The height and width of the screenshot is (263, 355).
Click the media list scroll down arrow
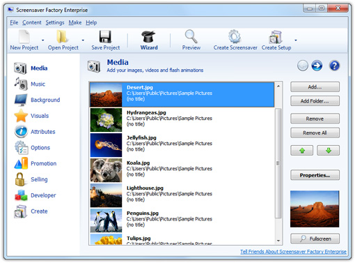click(278, 241)
